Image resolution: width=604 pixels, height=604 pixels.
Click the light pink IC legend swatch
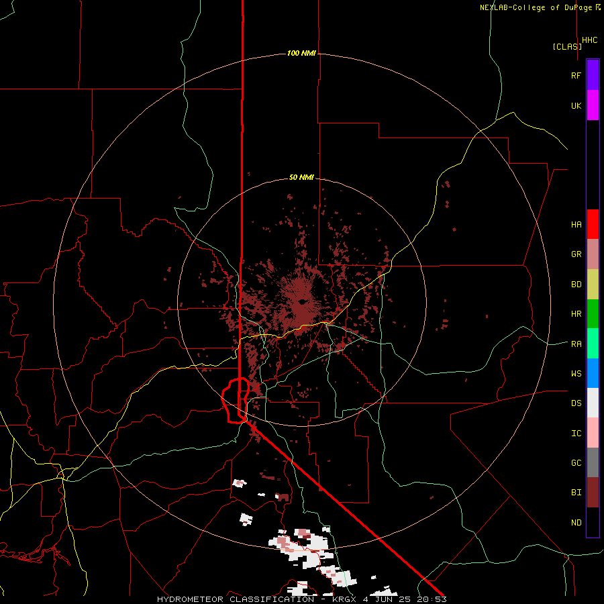[x=593, y=433]
